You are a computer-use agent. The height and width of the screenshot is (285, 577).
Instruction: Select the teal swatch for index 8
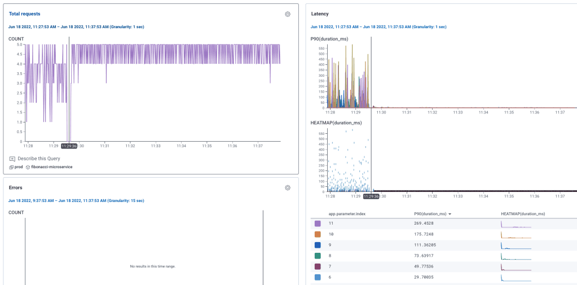click(x=318, y=255)
